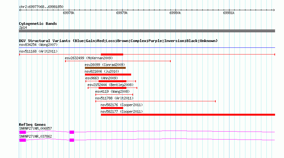
Task: Open the RefSeq Genes track title
Action: click(x=32, y=125)
